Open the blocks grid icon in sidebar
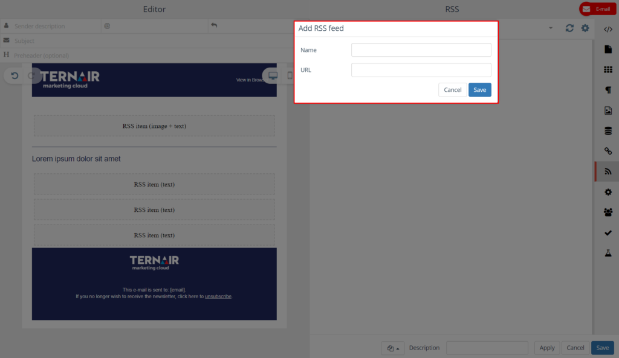Viewport: 619px width, 358px height. (x=608, y=70)
